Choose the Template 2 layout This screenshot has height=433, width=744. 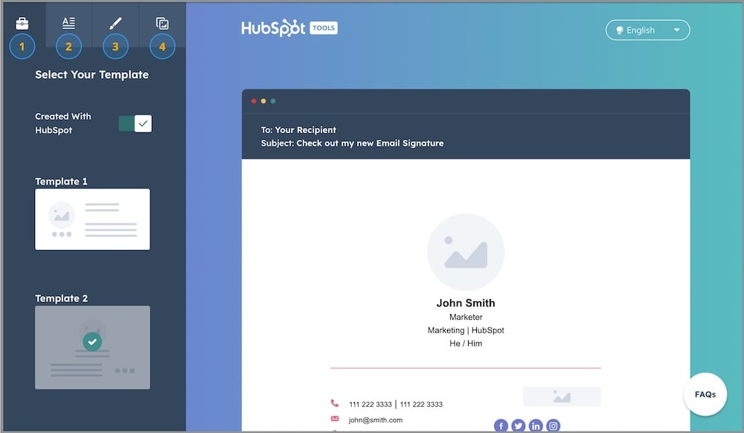click(x=92, y=347)
